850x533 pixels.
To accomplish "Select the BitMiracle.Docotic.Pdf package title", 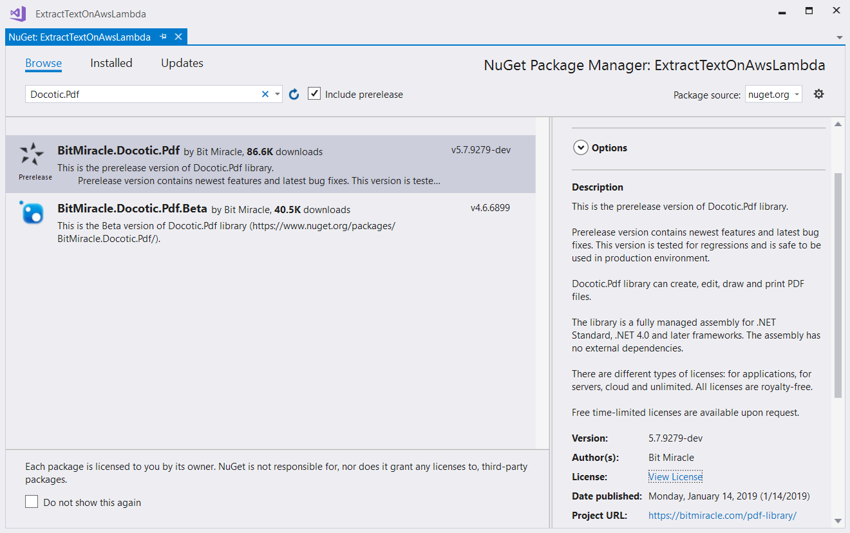I will coord(118,151).
